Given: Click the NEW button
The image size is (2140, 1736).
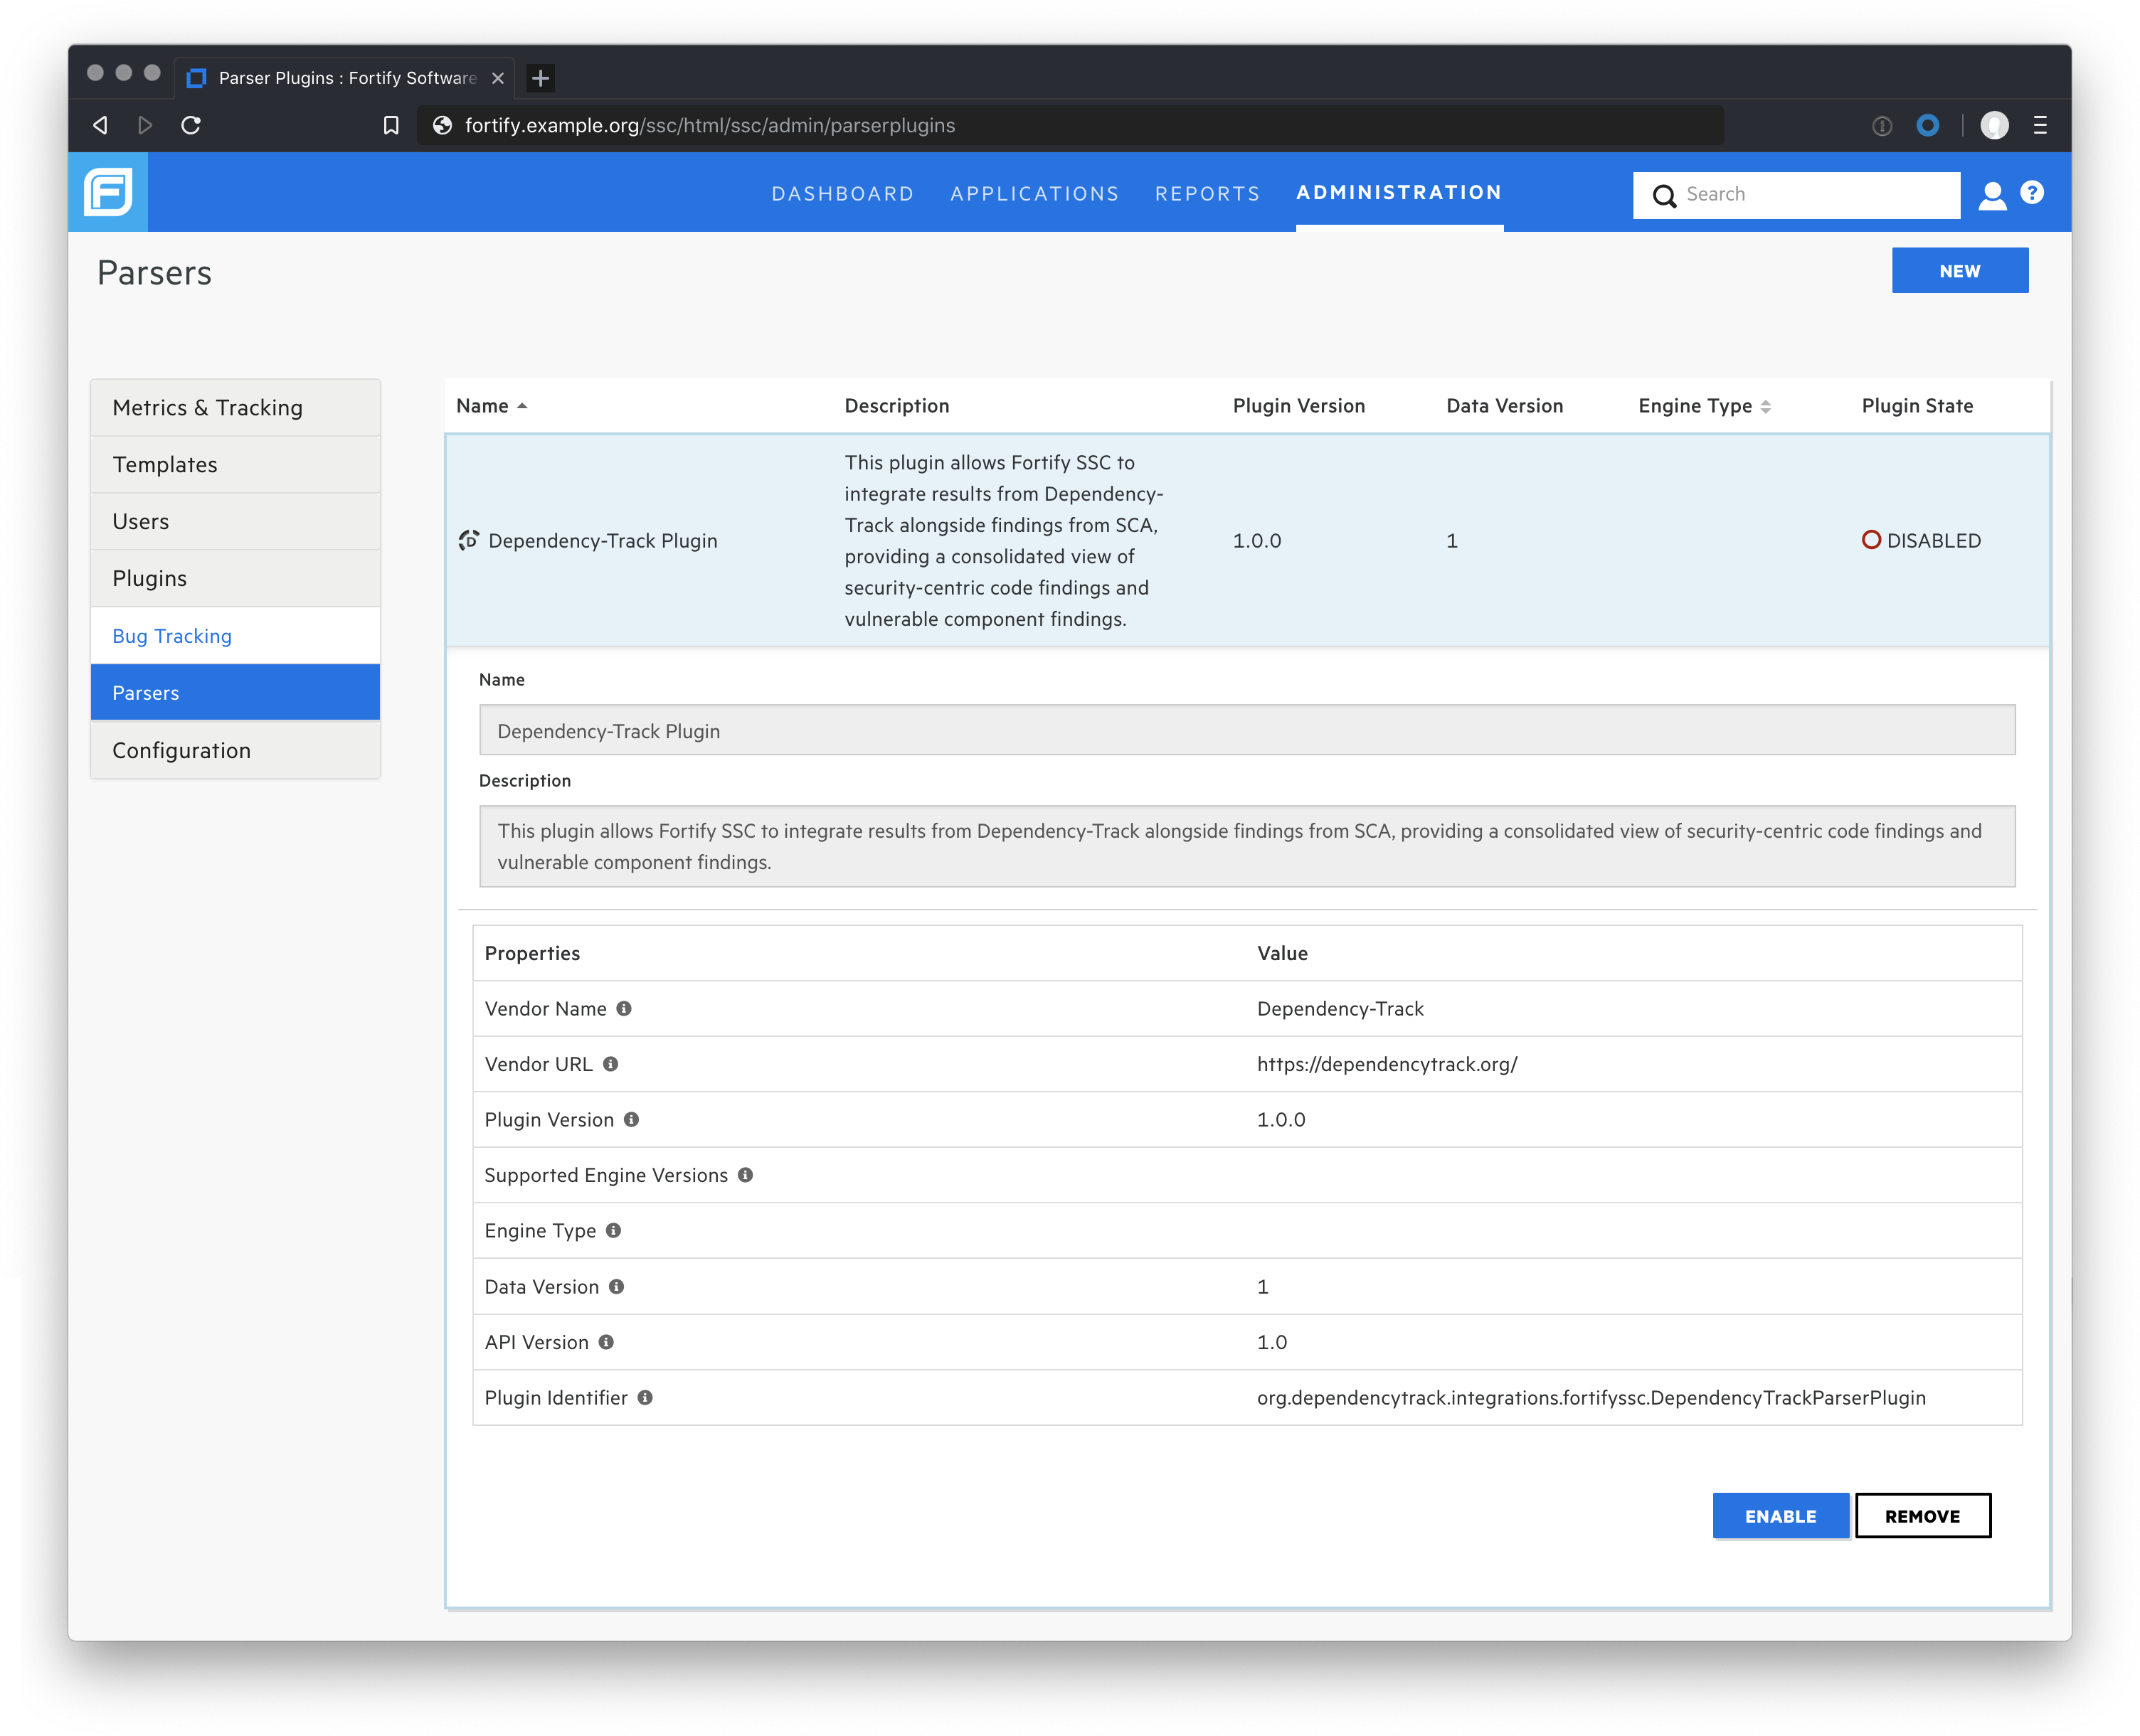Looking at the screenshot, I should [x=1959, y=271].
